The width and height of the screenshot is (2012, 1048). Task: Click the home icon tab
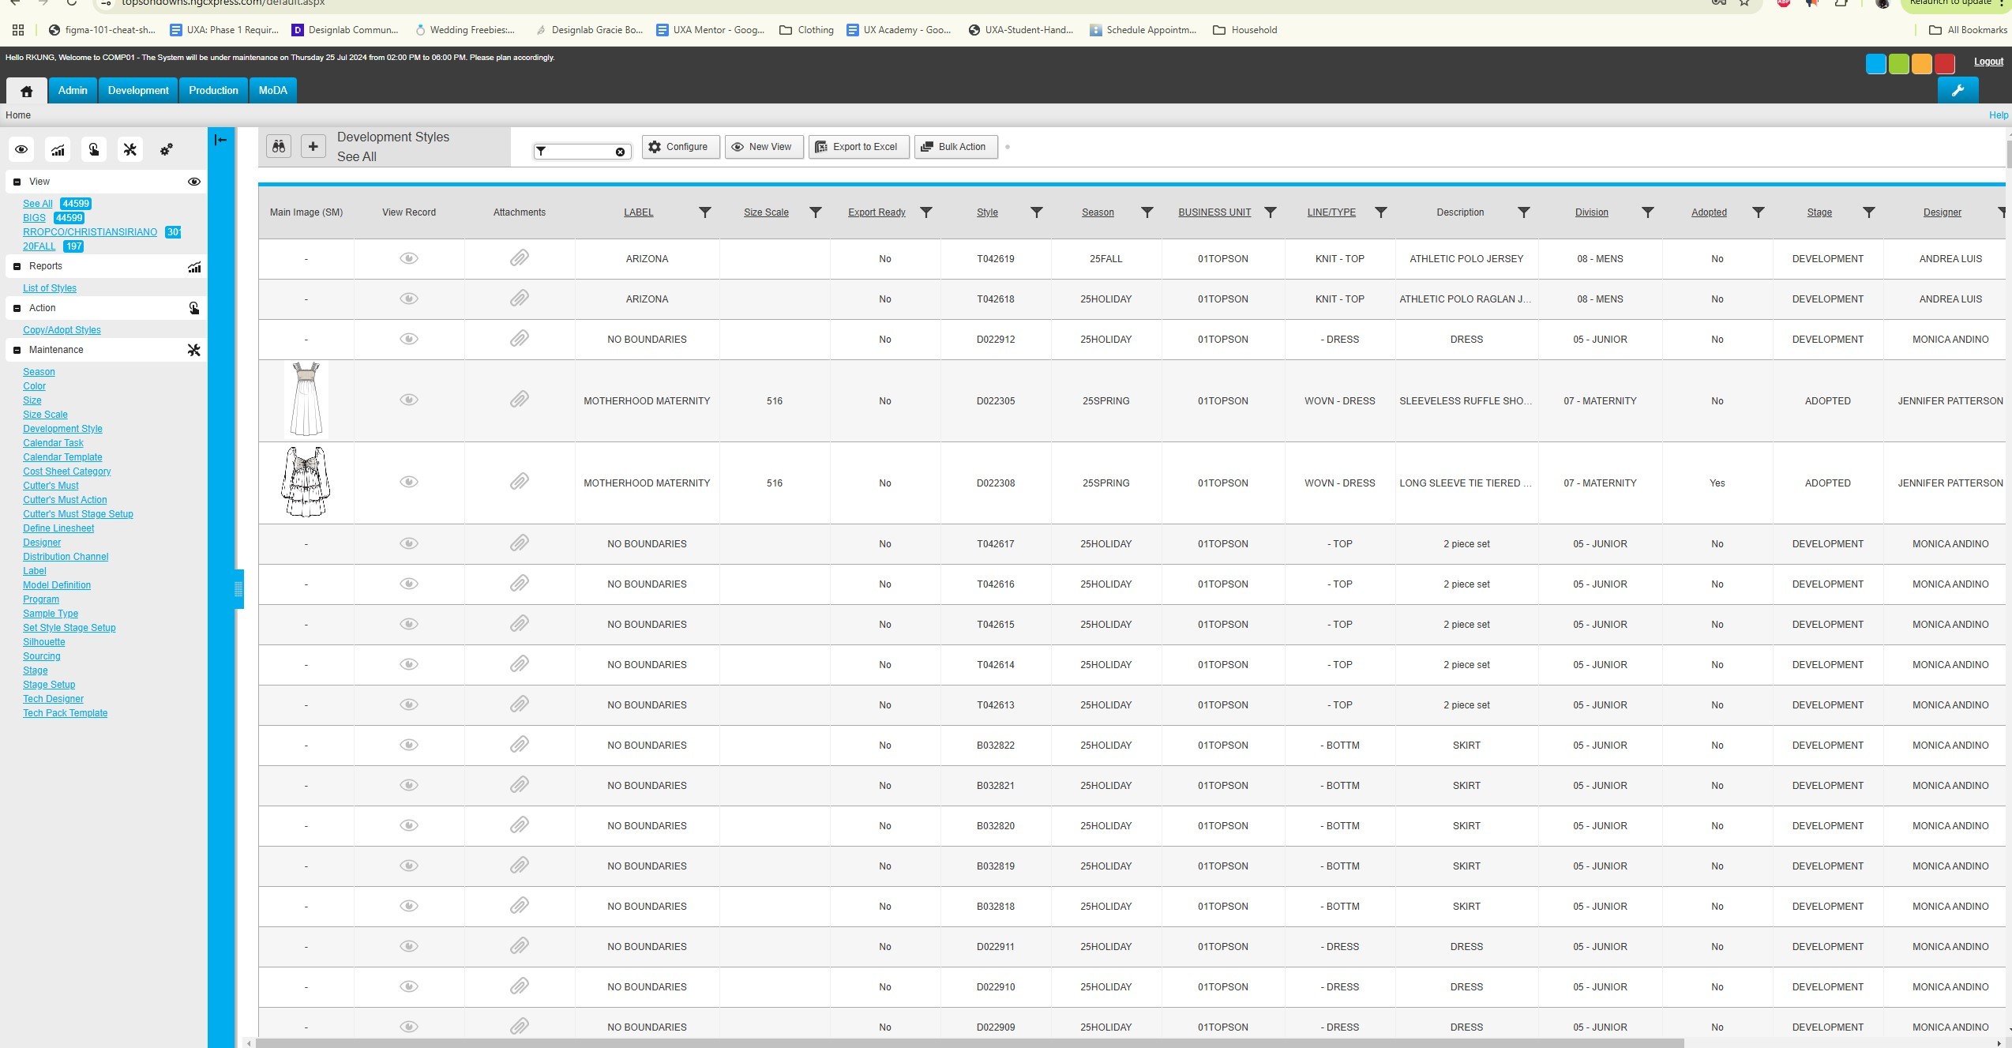(x=27, y=92)
